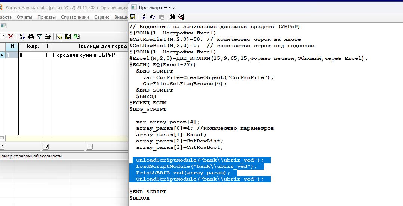
Task: Select the Передача сумм в УБРиР row
Action: pyautogui.click(x=84, y=55)
